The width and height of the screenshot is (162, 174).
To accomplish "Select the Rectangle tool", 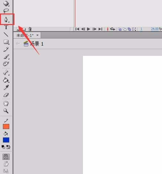I will pyautogui.click(x=6, y=42).
